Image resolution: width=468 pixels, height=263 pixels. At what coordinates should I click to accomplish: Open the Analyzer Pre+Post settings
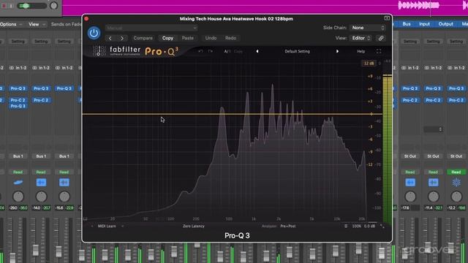(287, 226)
